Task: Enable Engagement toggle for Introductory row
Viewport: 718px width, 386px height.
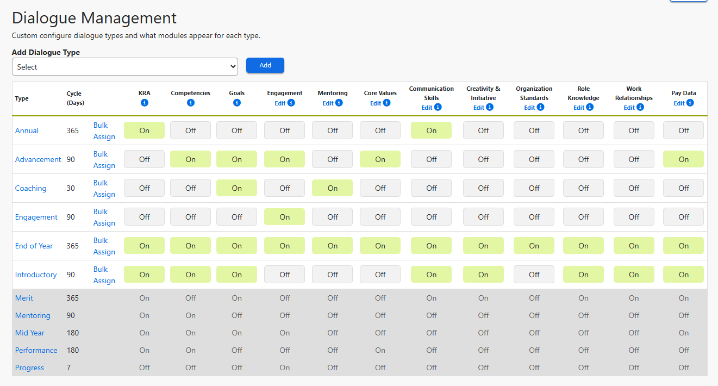Action: coord(284,275)
